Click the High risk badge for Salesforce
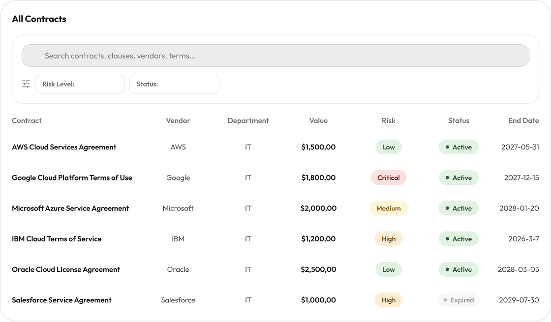Screen dimensions: 551x322 (388, 300)
